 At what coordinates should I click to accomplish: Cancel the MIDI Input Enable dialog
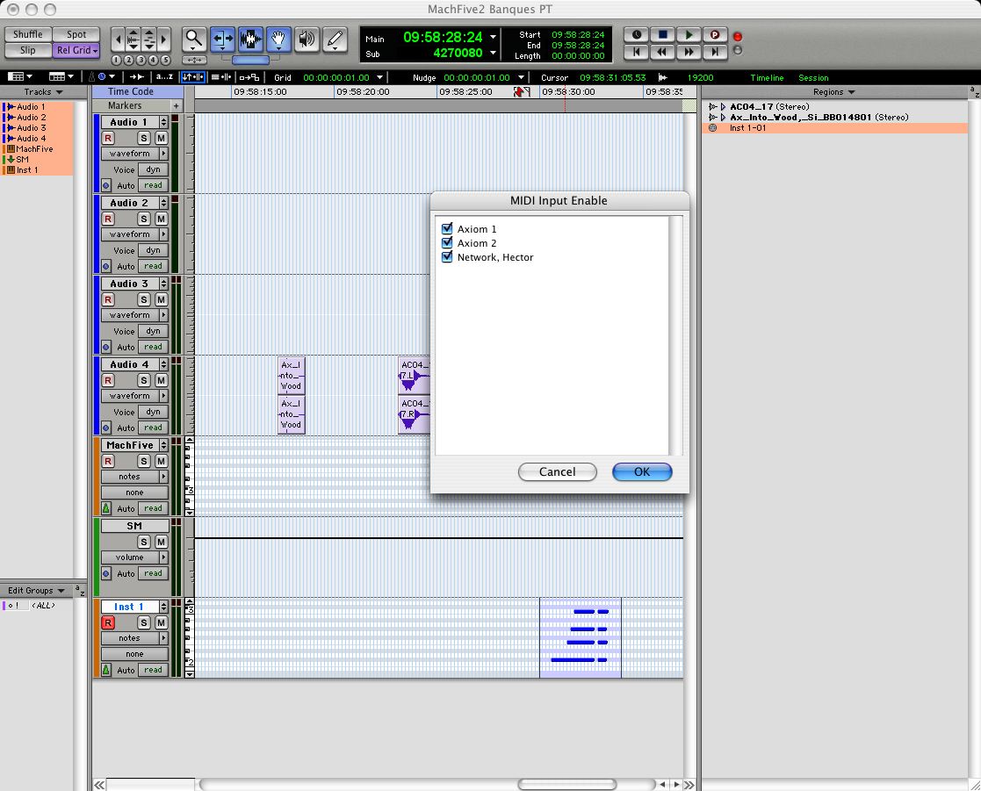(557, 471)
